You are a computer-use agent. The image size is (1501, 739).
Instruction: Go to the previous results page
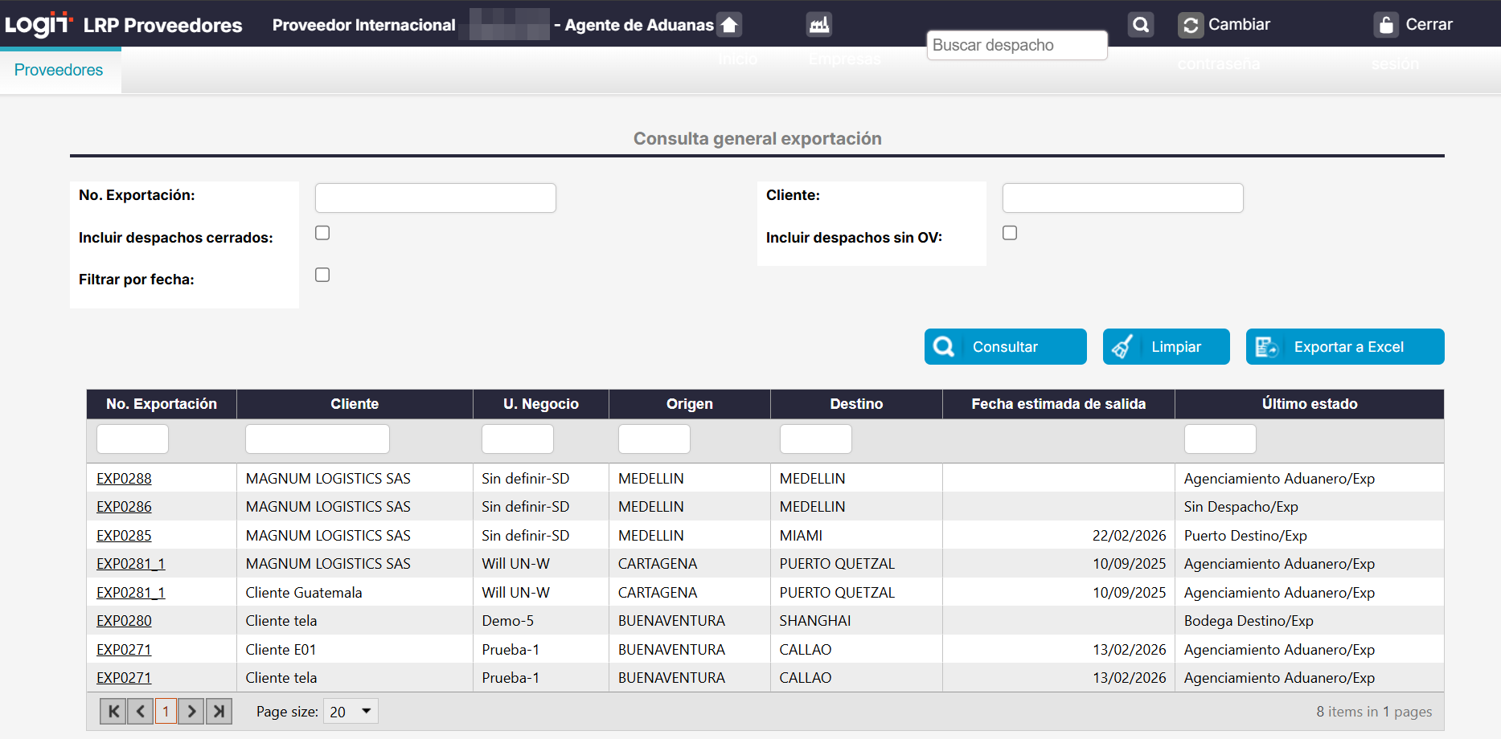(140, 712)
